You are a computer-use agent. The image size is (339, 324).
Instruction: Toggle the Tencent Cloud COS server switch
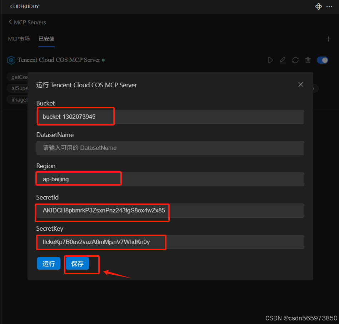pos(322,60)
